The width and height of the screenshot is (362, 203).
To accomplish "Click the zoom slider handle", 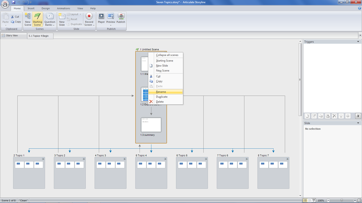I will 341,200.
